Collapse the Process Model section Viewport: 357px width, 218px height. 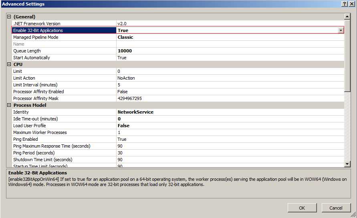pos(9,105)
